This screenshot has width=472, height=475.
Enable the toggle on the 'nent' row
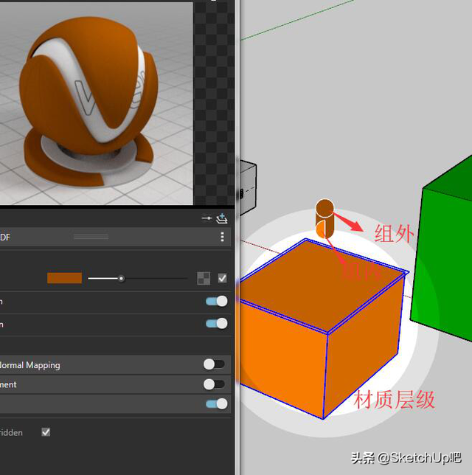(x=214, y=384)
